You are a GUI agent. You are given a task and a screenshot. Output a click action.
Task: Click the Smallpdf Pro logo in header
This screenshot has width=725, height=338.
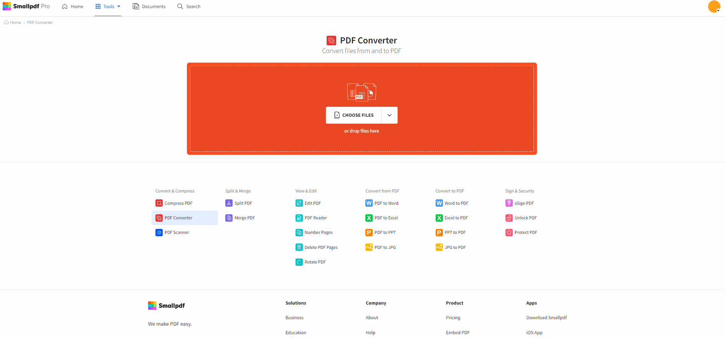click(26, 6)
